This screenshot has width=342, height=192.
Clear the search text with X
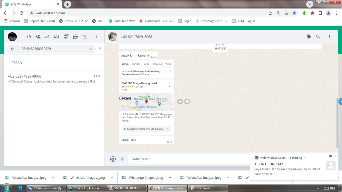(x=91, y=49)
